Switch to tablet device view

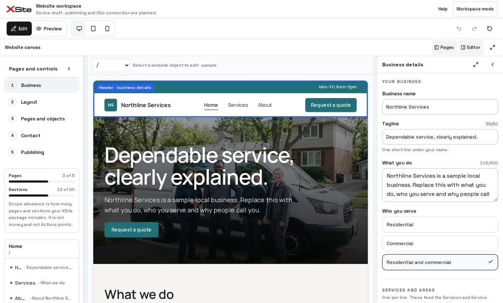pyautogui.click(x=93, y=28)
